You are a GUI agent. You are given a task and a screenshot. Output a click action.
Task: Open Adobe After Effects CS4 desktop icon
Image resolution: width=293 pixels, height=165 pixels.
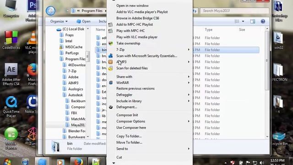11,74
